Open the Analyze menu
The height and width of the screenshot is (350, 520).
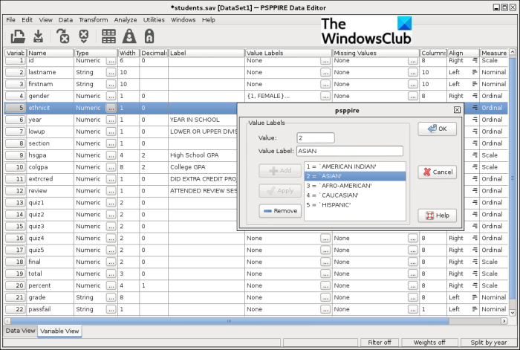(x=126, y=20)
